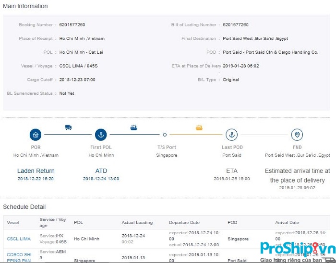
Task: Click the 'Main Information' heading
Action: (x=25, y=6)
